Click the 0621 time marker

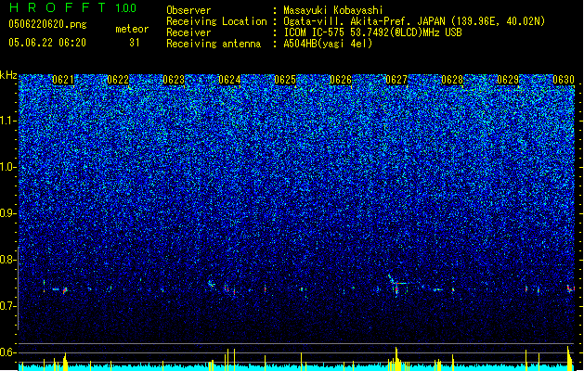tap(63, 80)
